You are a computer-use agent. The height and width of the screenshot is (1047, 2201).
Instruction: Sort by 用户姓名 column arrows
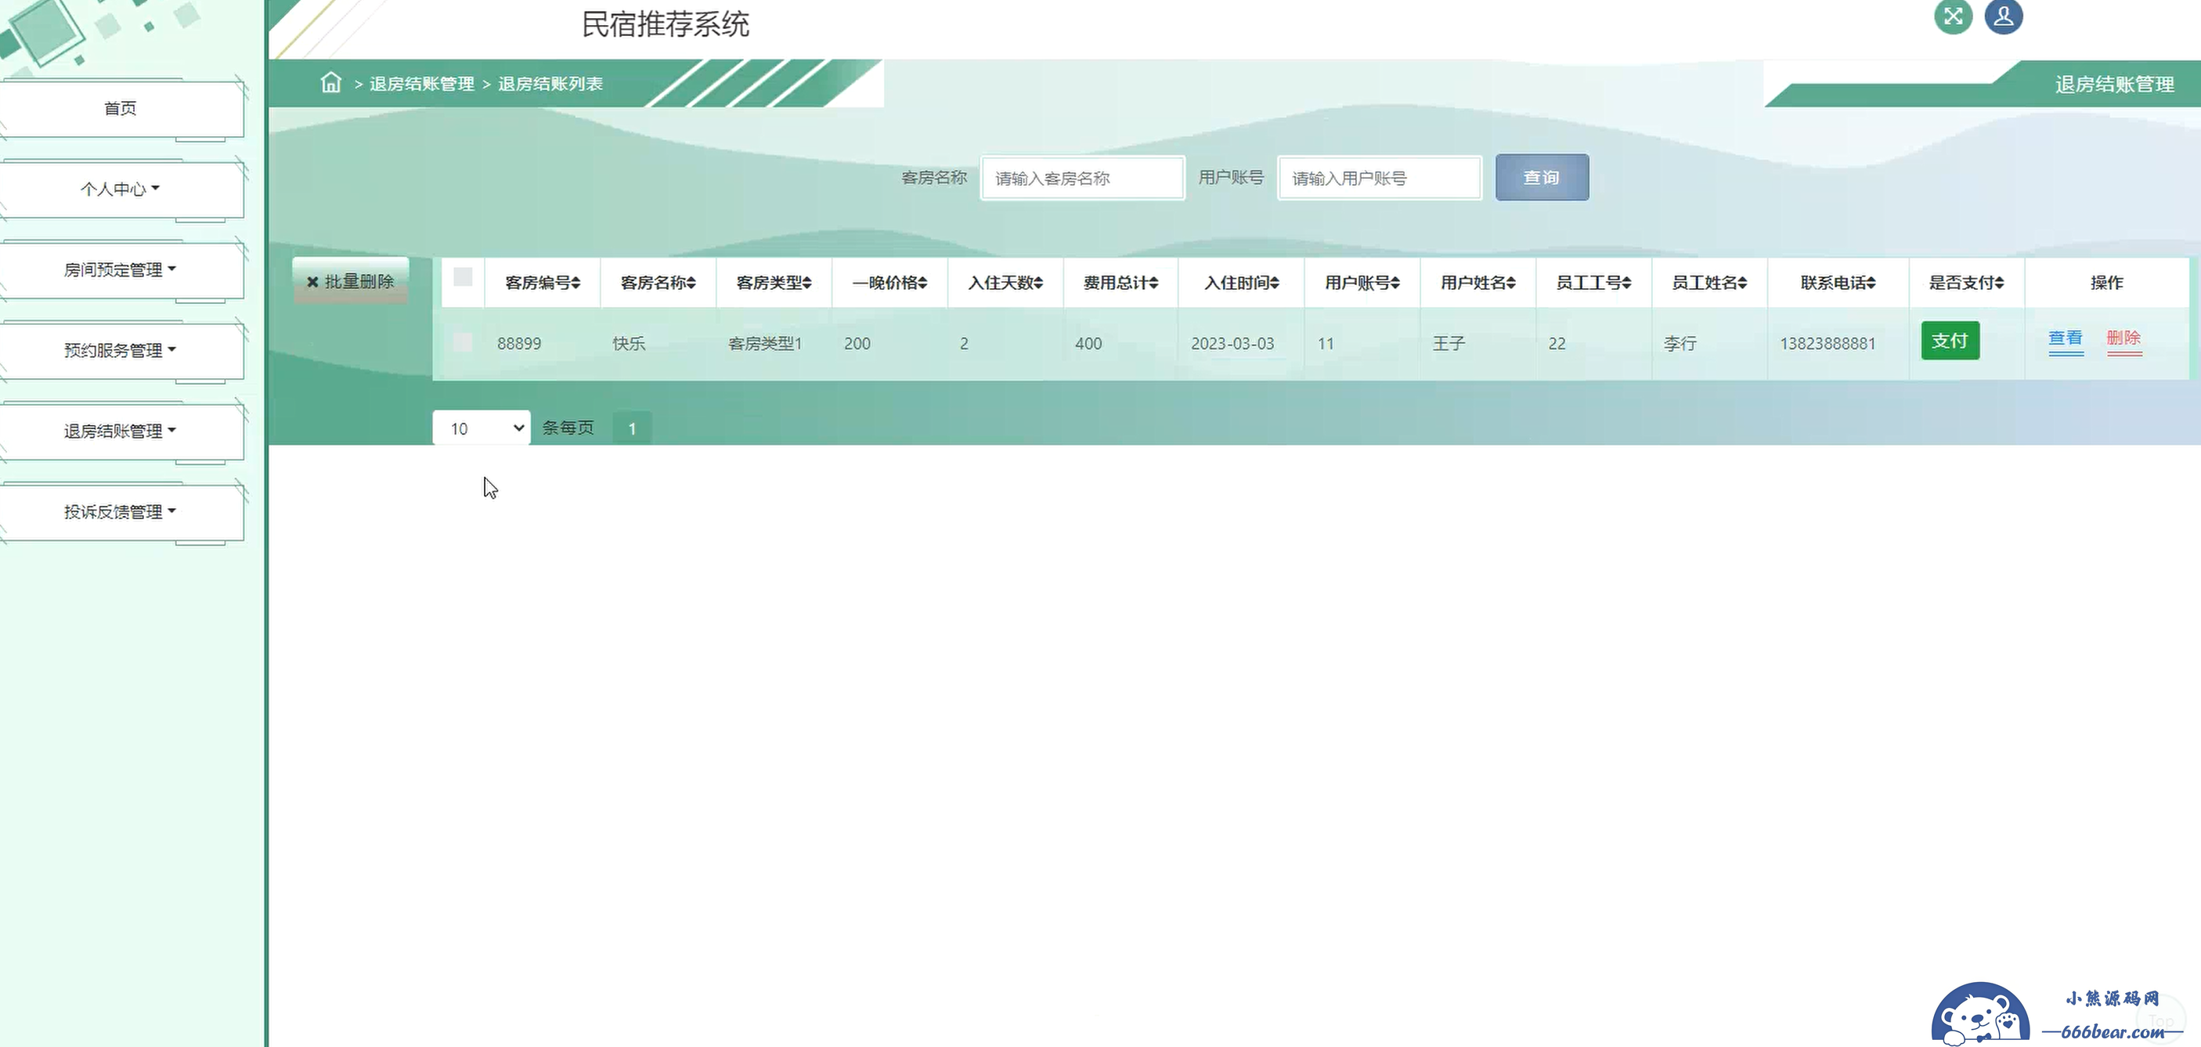[1511, 283]
